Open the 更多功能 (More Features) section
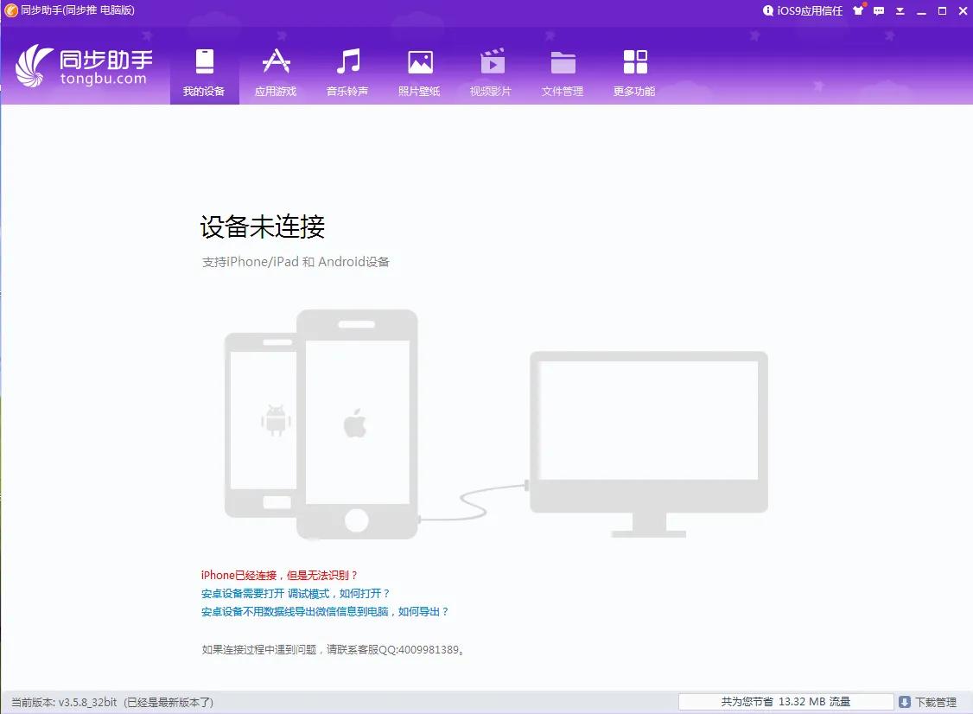Image resolution: width=973 pixels, height=714 pixels. 635,71
